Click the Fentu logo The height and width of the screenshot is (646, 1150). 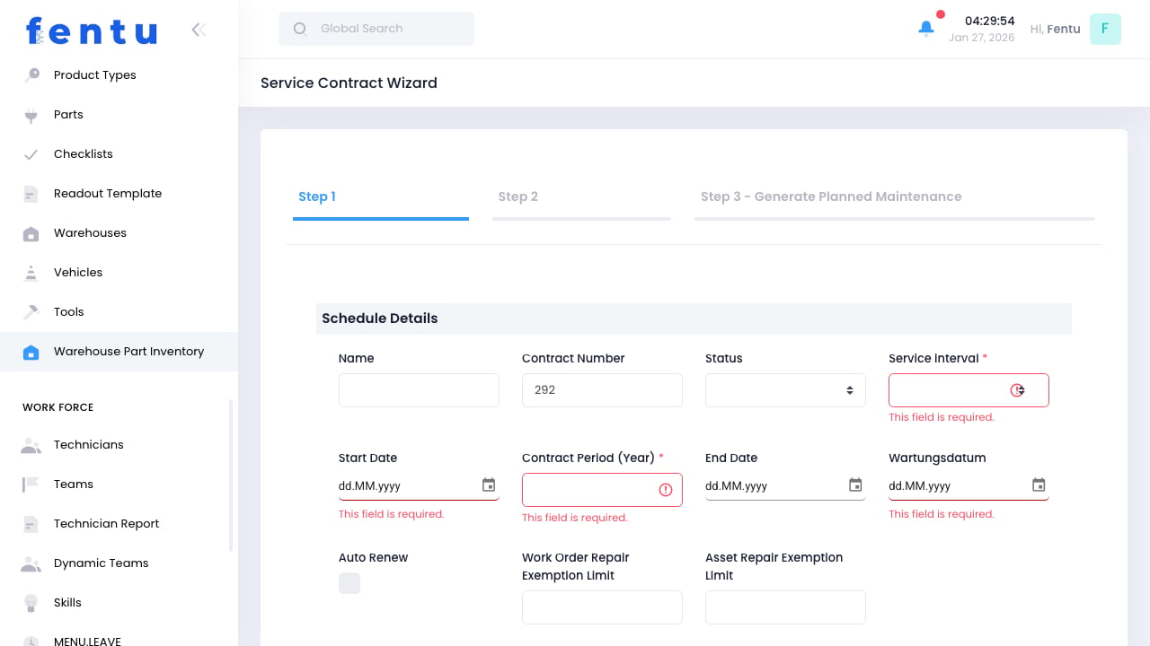coord(92,31)
